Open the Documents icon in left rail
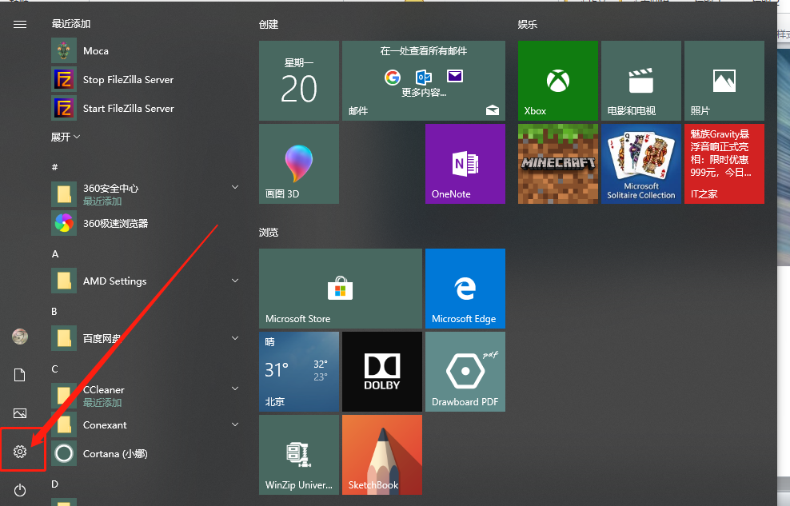Viewport: 790px width, 506px height. (20, 375)
